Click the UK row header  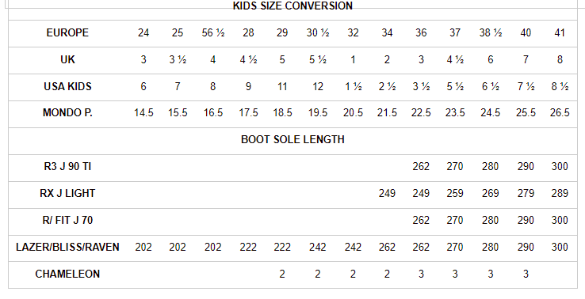67,59
